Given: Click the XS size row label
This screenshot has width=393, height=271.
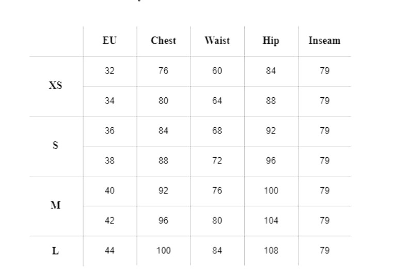Looking at the screenshot, I should click(x=56, y=86).
